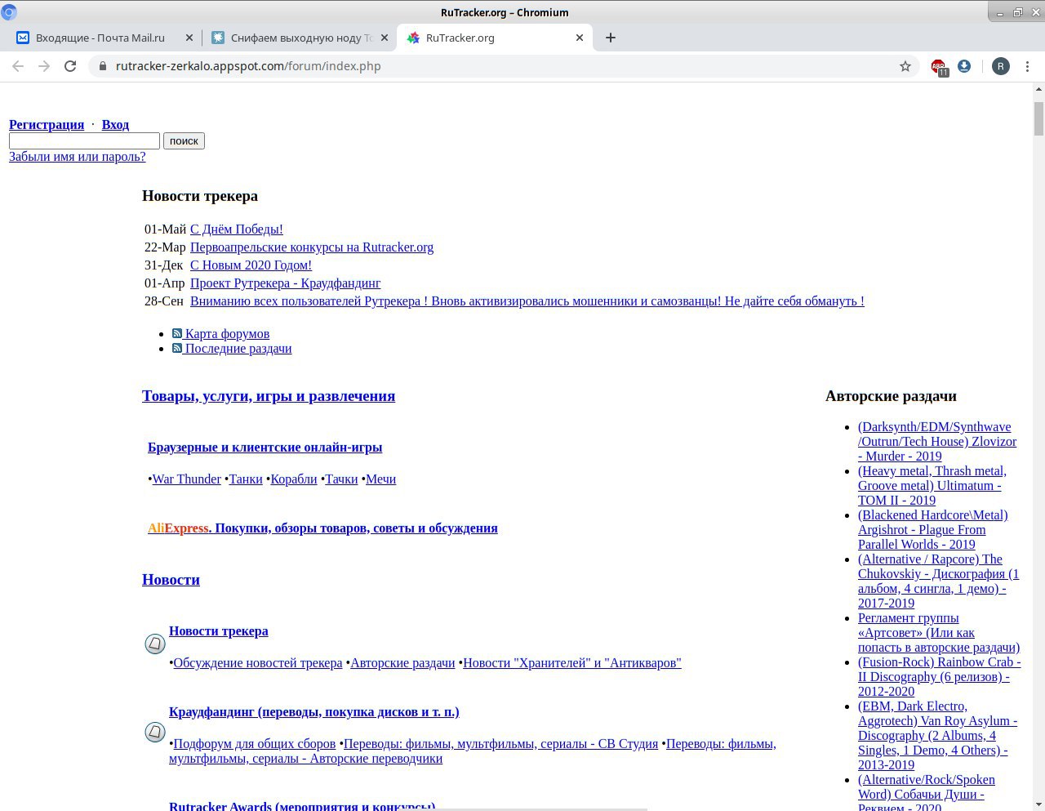Open the ABP adblock extension icon
The image size is (1045, 811).
tap(939, 67)
